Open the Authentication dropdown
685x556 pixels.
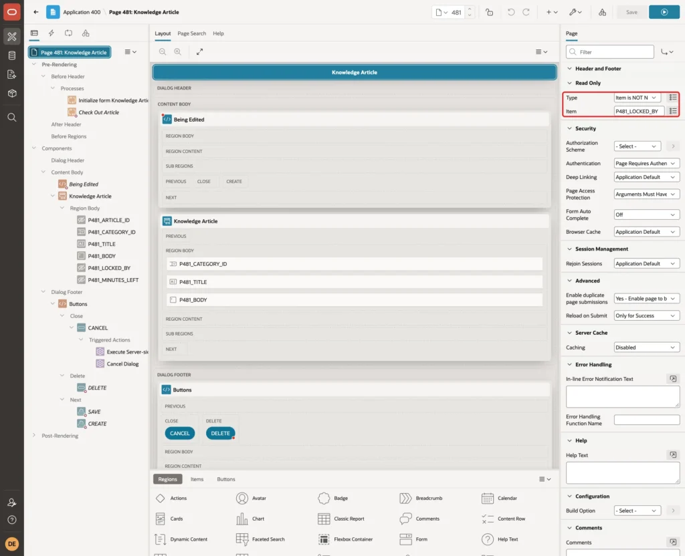[647, 164]
